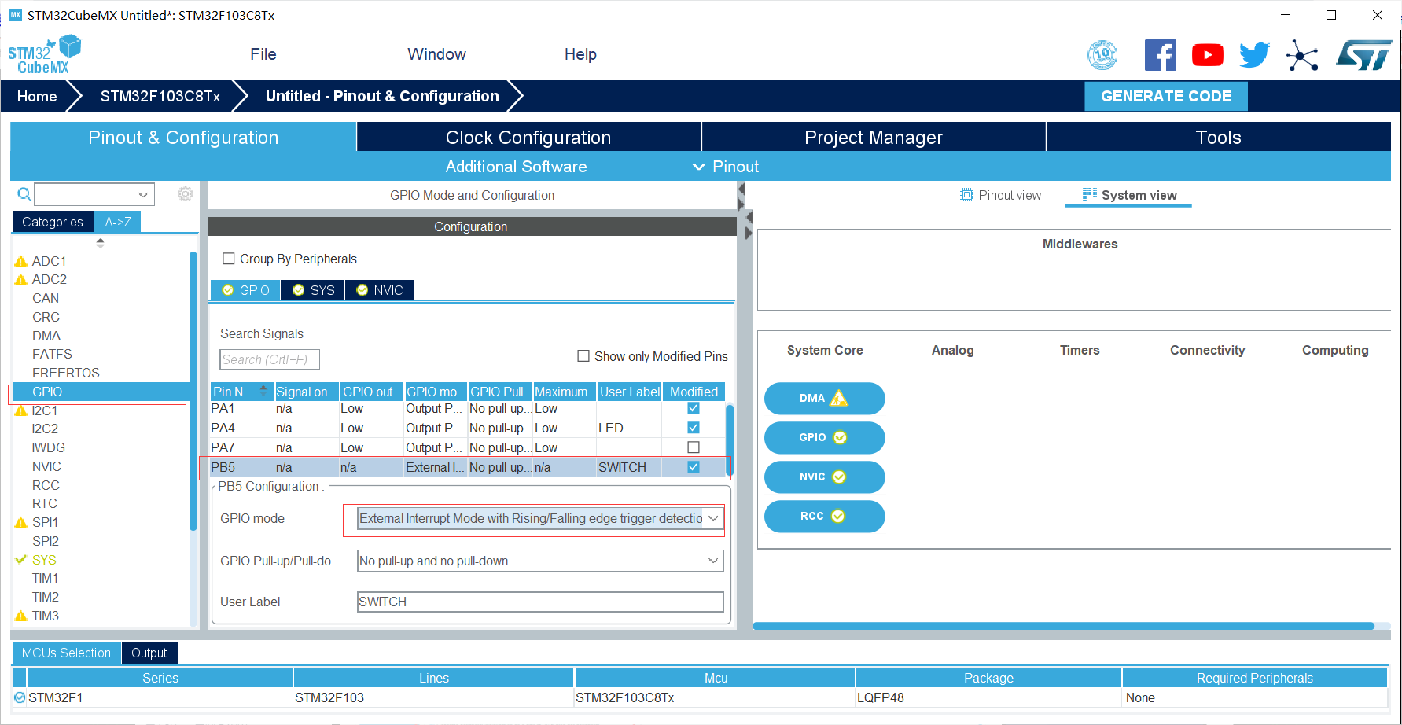Select the PA4 pin row
The image size is (1402, 725).
click(467, 428)
